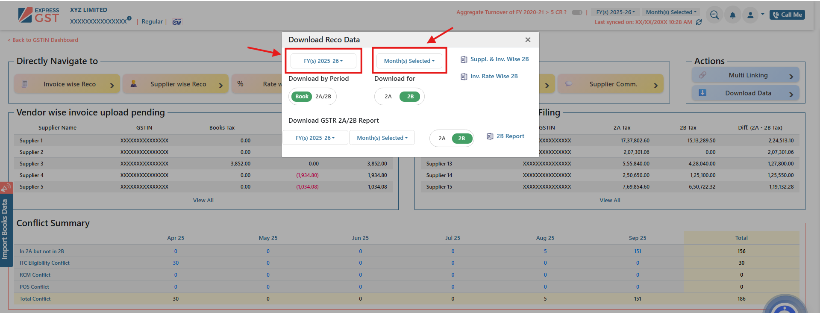
Task: Go back to GSTIN Dashboard
Action: [x=43, y=40]
